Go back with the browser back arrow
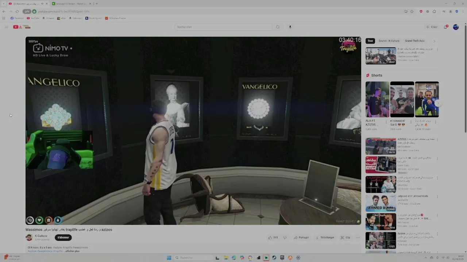 [4, 11]
